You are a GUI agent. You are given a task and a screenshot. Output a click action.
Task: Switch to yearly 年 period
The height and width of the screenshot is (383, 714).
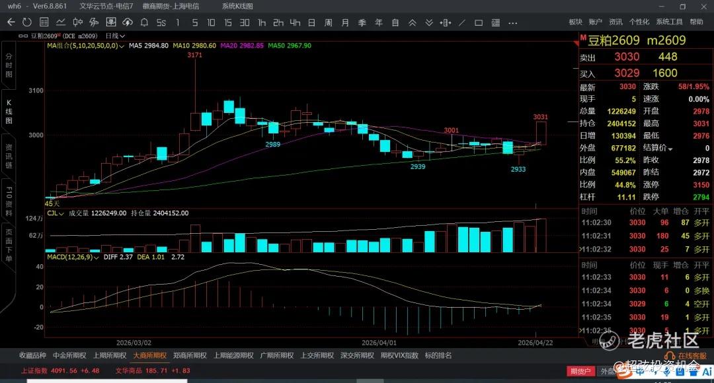[x=379, y=22]
